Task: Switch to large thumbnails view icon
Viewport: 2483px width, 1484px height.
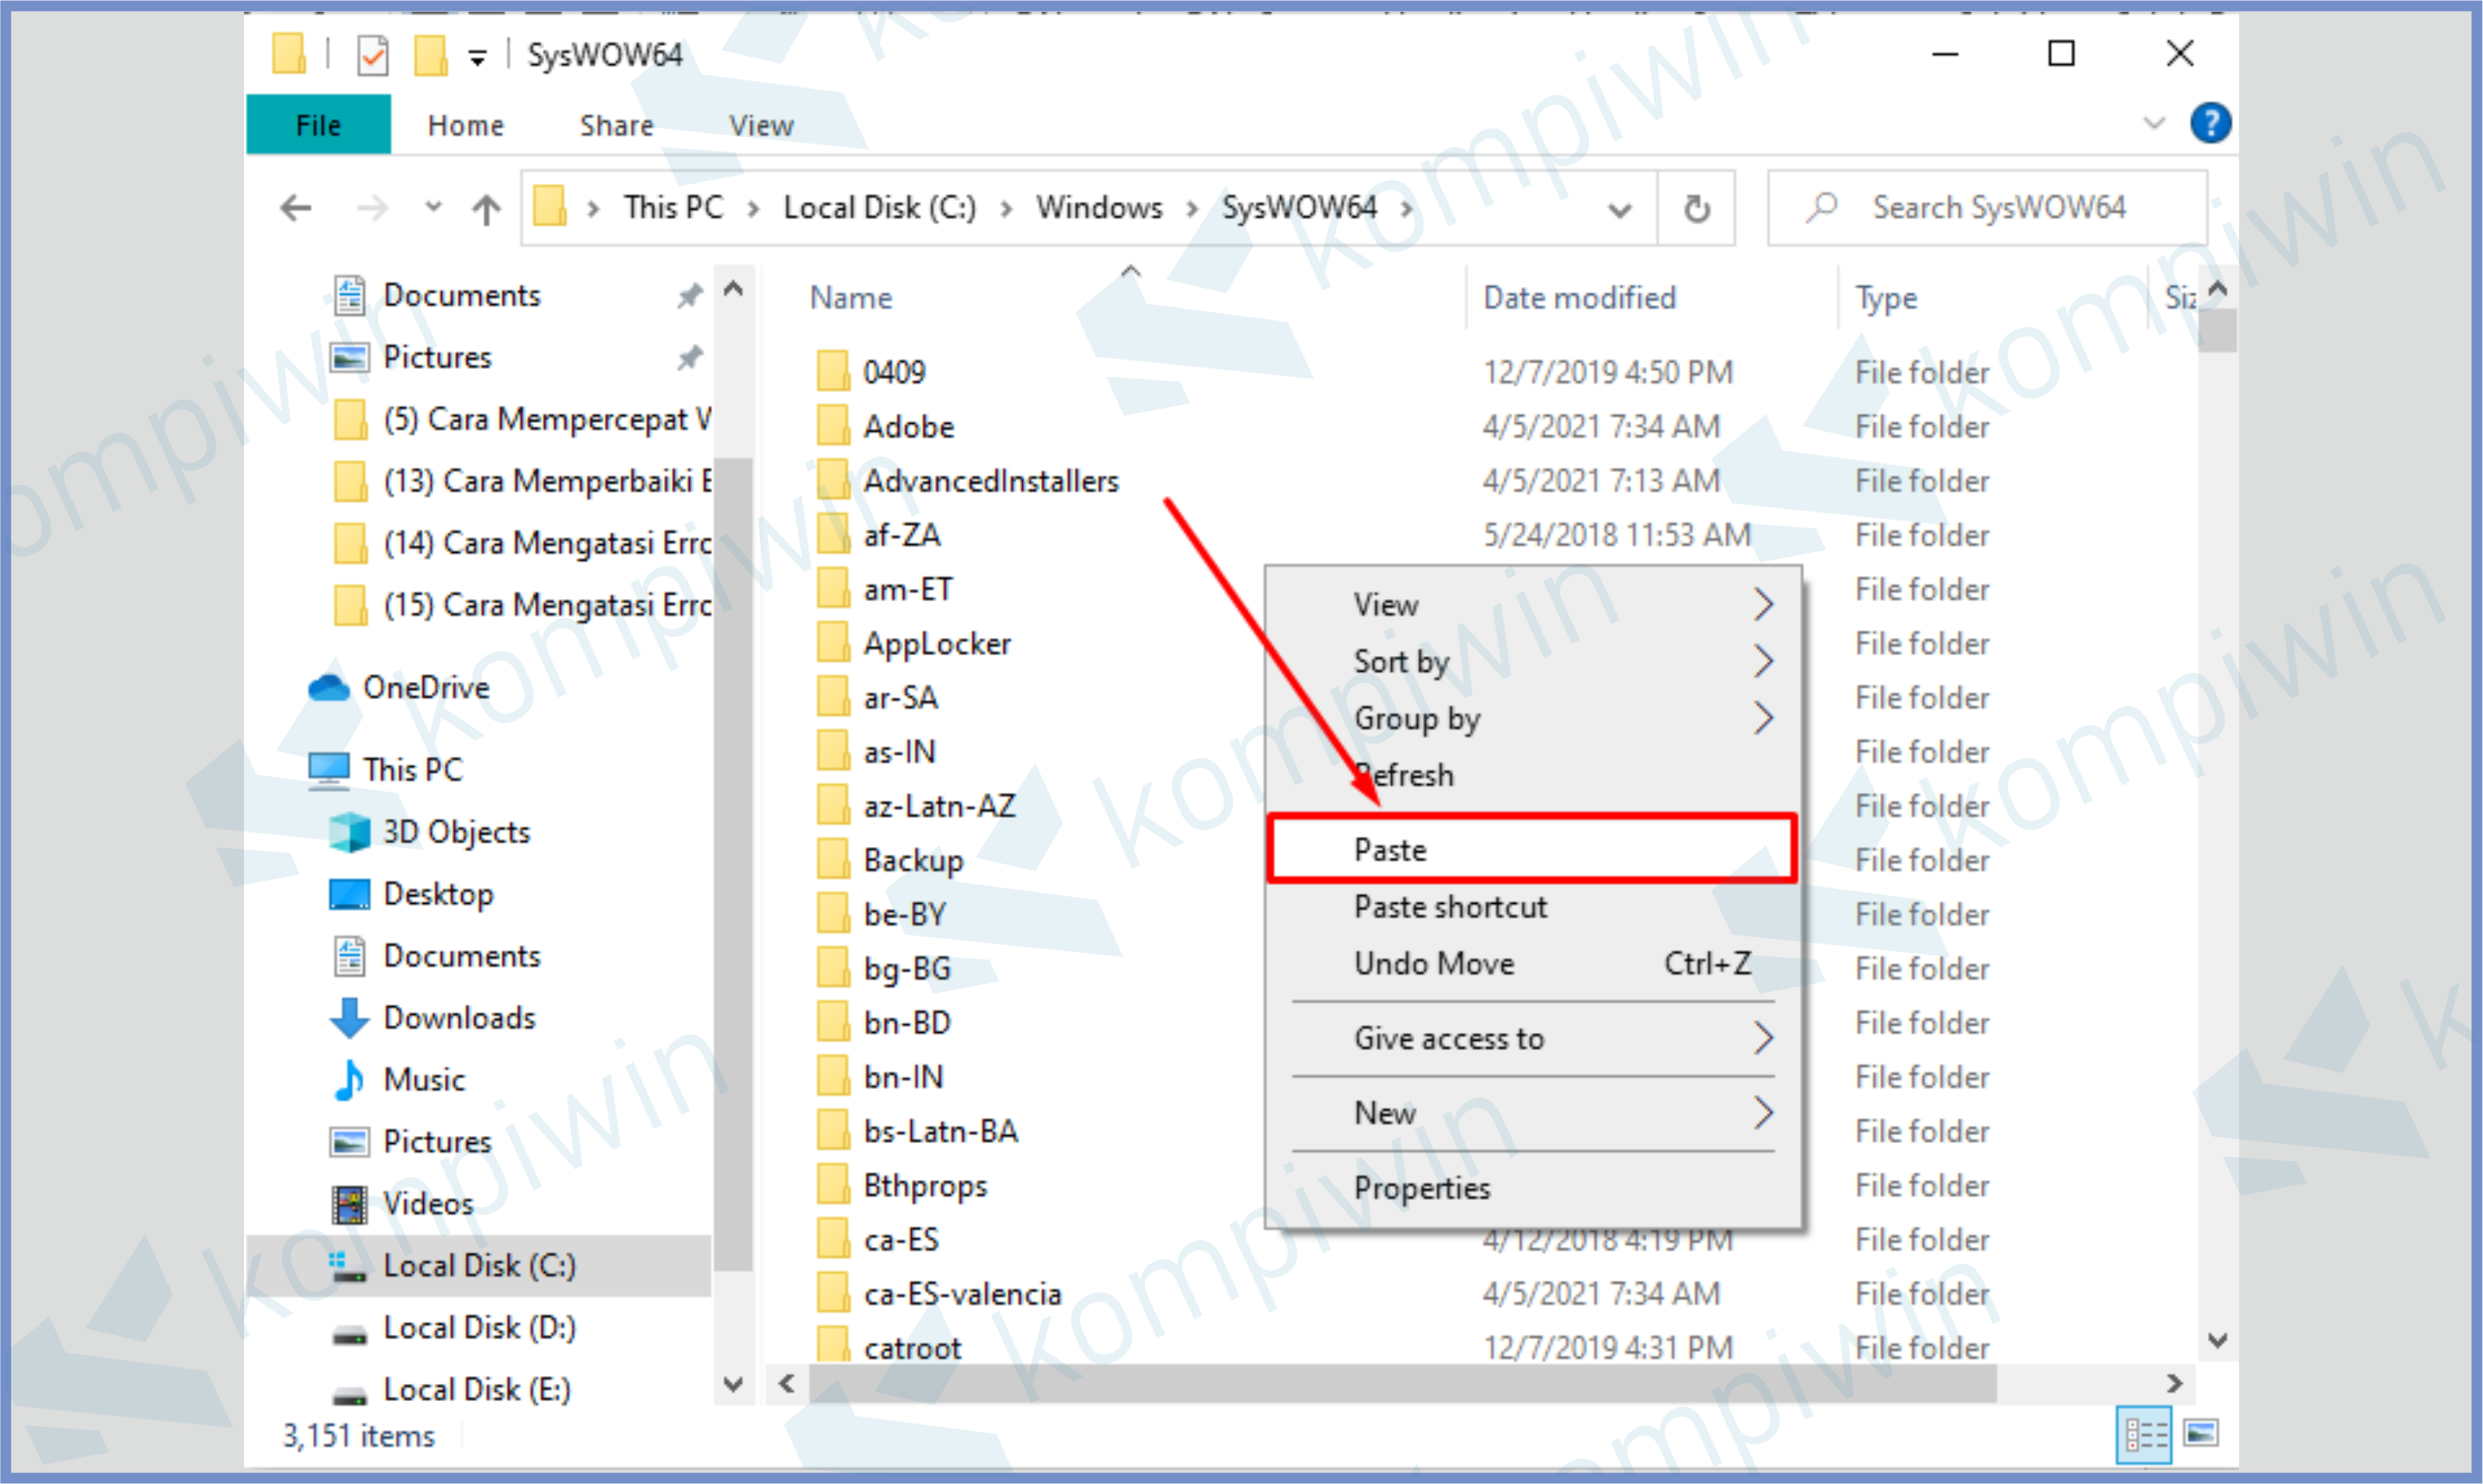Action: click(2200, 1433)
